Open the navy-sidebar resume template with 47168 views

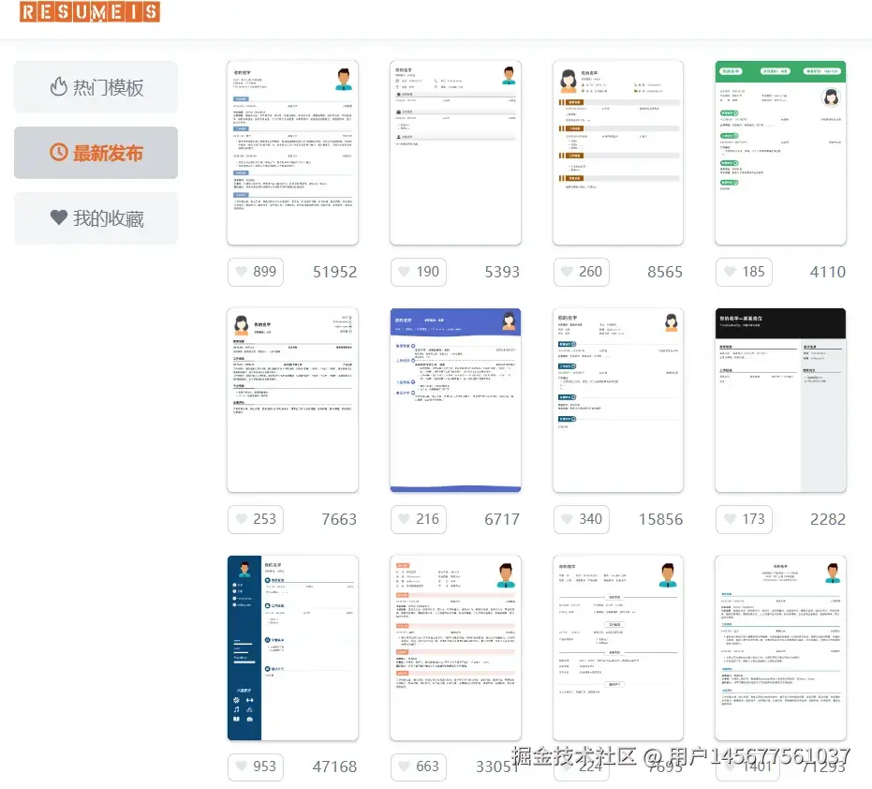[292, 648]
